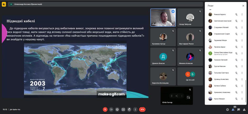Click the 'Ще 46 осіб' tile
This screenshot has width=248, height=114.
point(190,76)
